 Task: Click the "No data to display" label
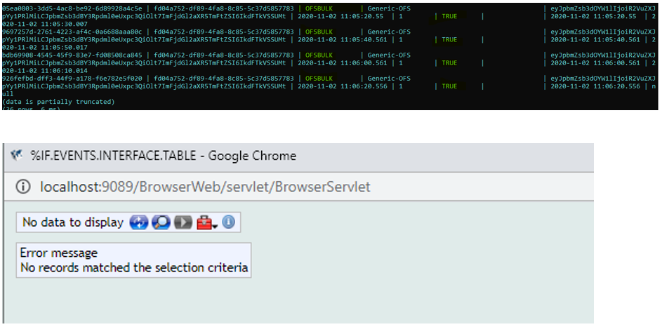[x=73, y=222]
